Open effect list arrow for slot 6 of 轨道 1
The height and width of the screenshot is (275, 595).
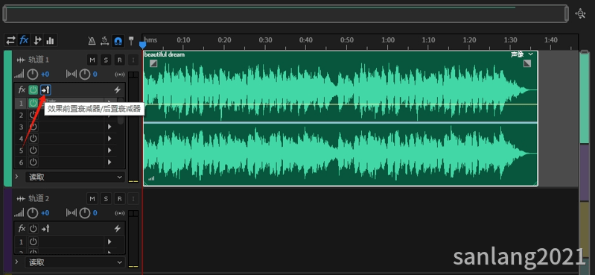coord(109,162)
